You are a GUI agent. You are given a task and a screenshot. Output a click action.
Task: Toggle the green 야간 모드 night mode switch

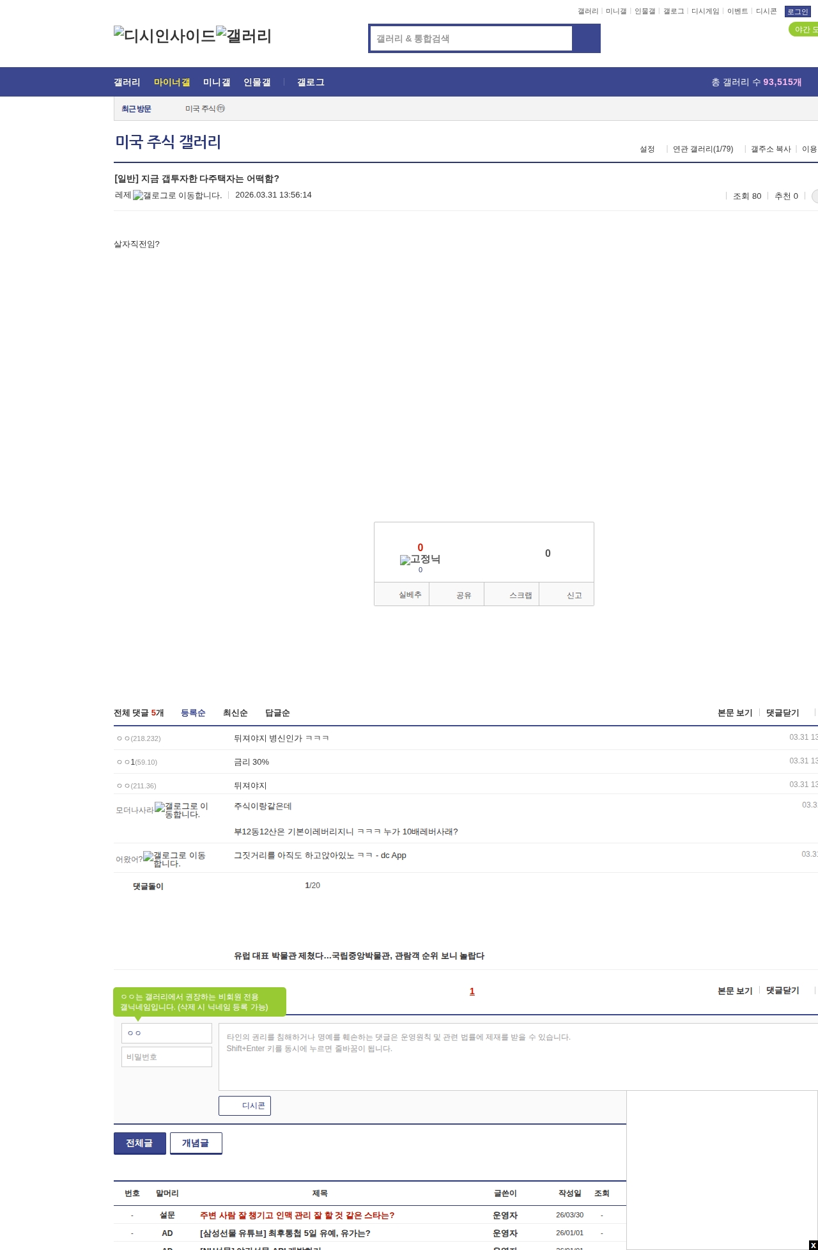click(x=803, y=29)
